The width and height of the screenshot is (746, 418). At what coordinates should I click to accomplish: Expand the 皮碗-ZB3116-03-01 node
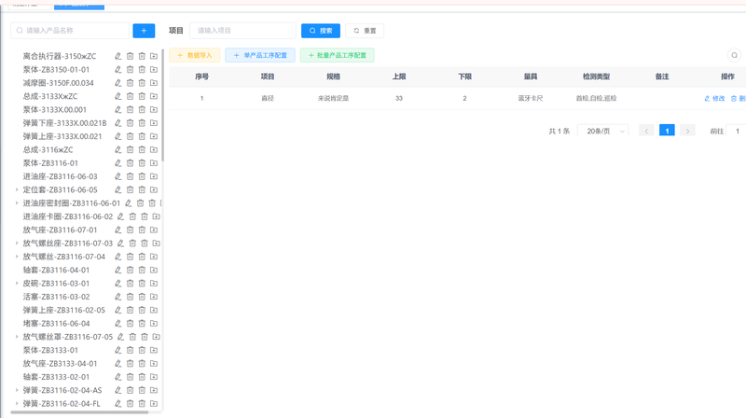pyautogui.click(x=17, y=284)
